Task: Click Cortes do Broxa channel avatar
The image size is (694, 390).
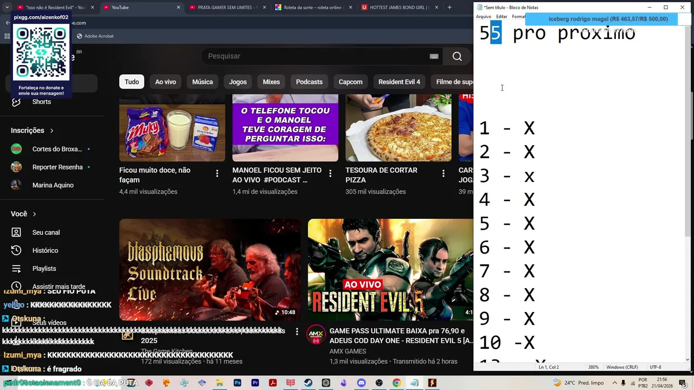Action: [16, 149]
